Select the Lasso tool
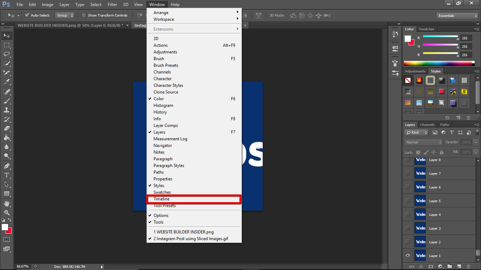The image size is (481, 270). [x=7, y=54]
